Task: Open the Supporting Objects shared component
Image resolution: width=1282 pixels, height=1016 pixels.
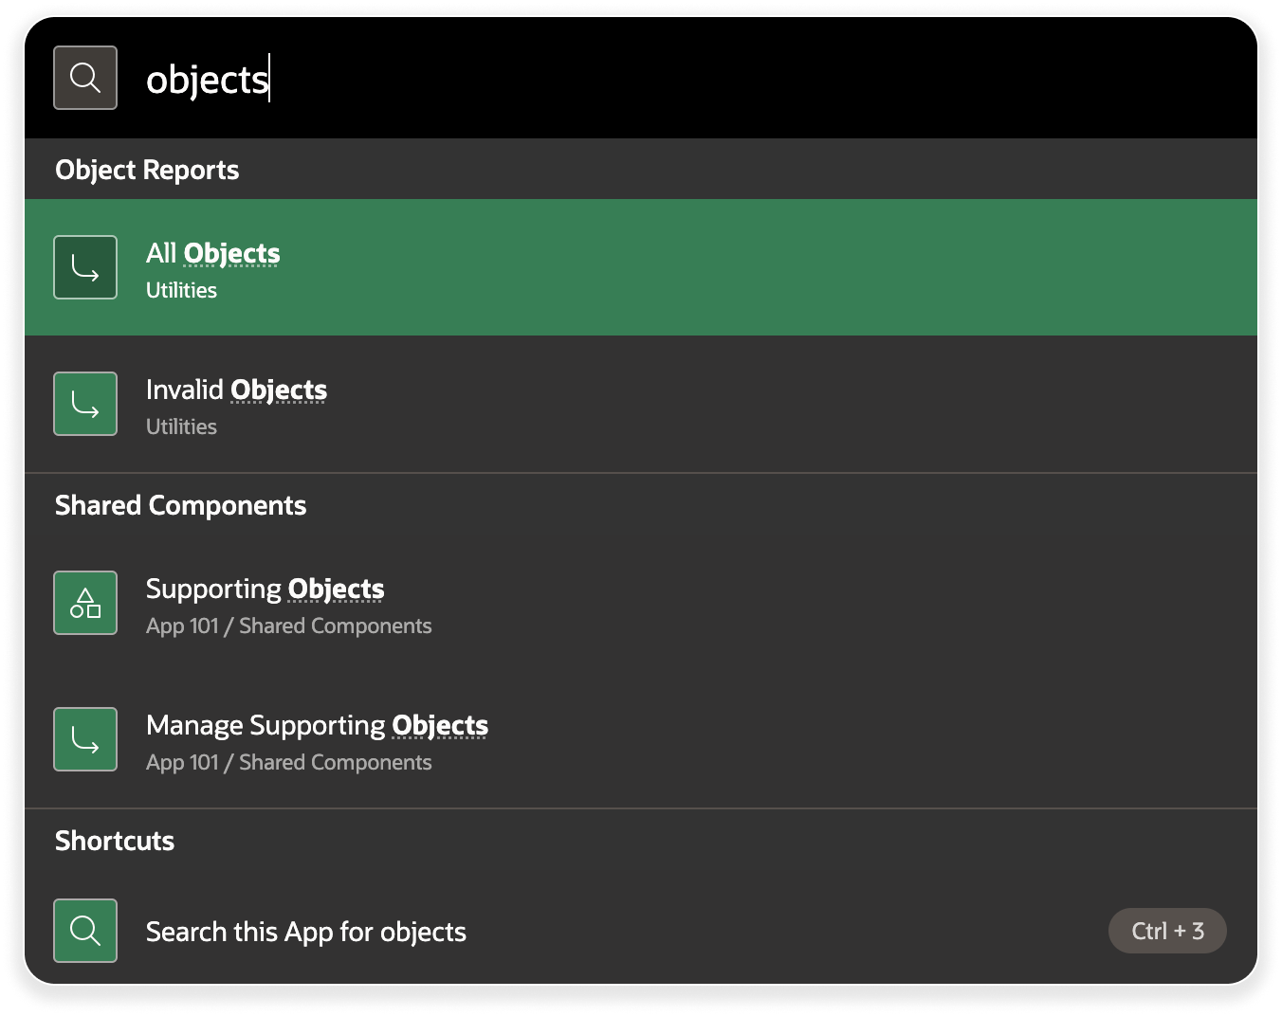Action: pos(266,590)
